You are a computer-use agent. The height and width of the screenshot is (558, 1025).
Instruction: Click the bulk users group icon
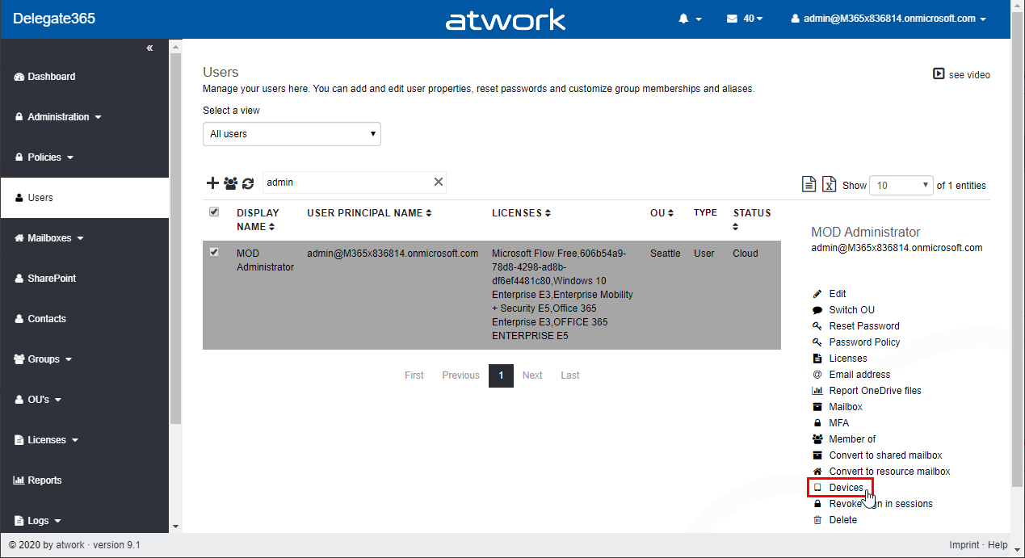[x=230, y=183]
